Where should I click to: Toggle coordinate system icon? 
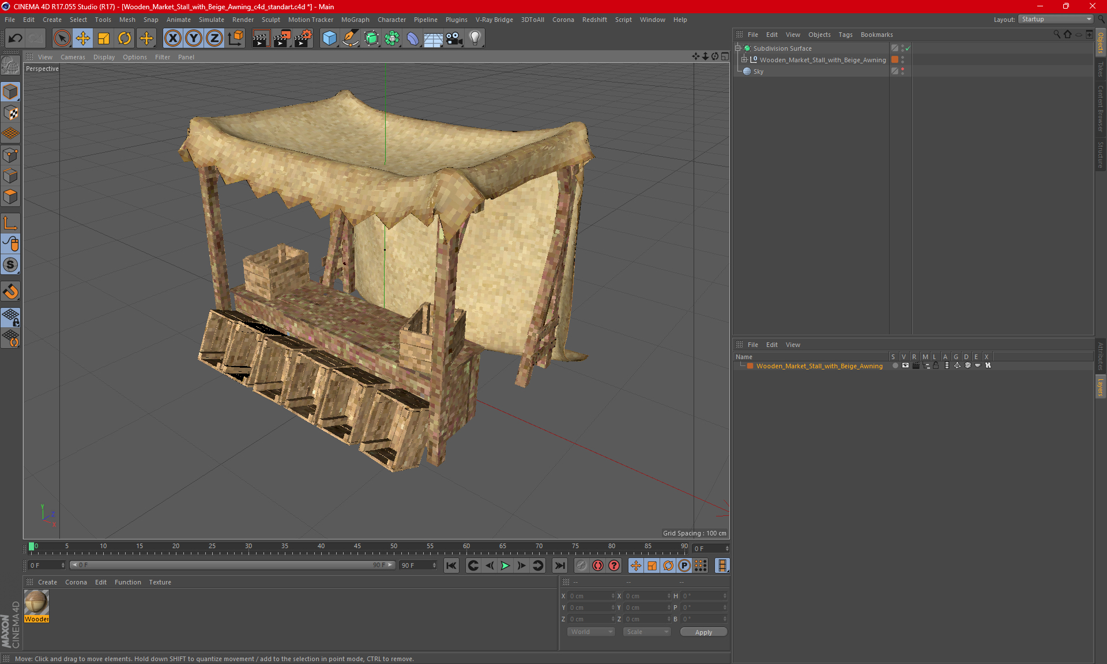[x=235, y=39]
